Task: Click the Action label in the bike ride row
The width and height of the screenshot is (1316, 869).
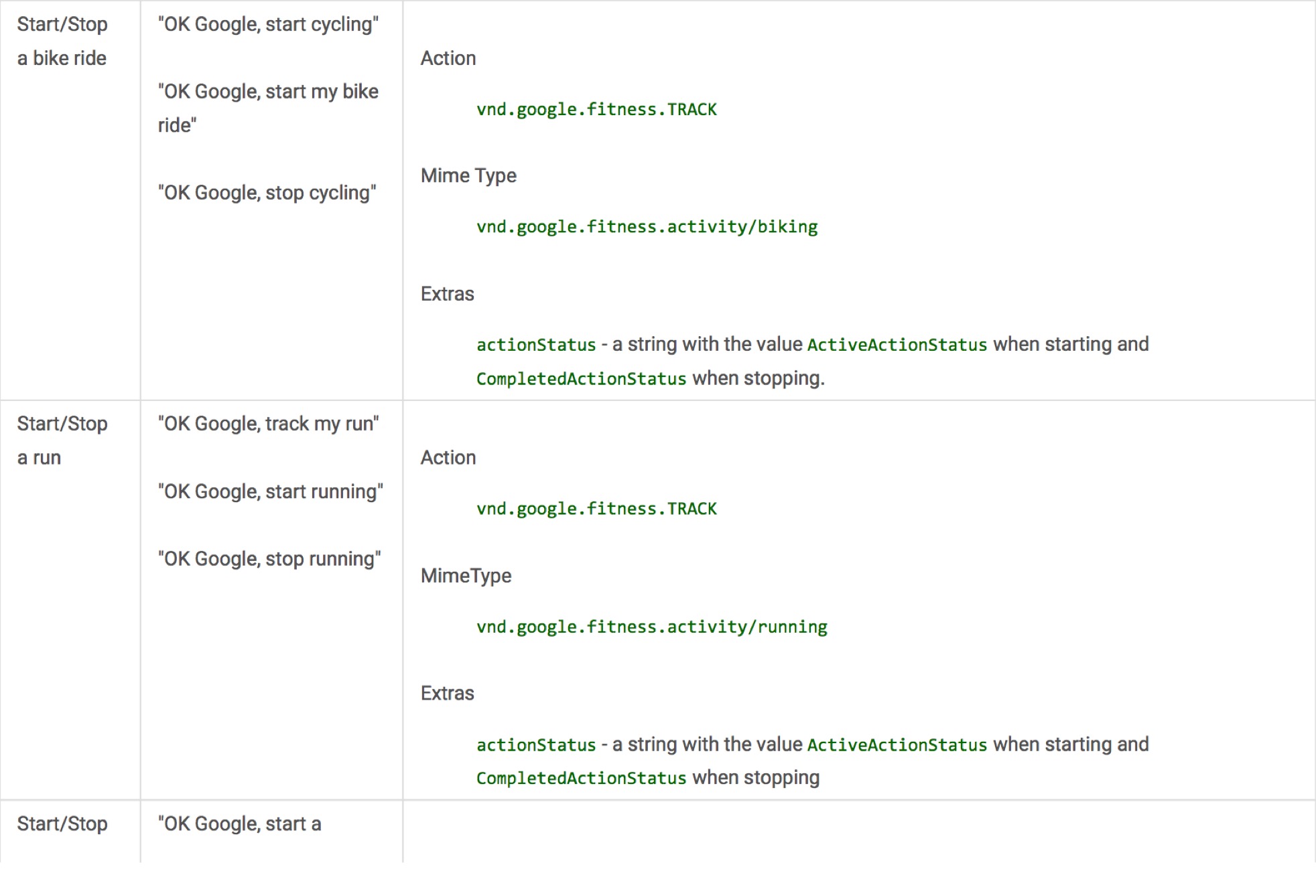Action: click(x=448, y=58)
